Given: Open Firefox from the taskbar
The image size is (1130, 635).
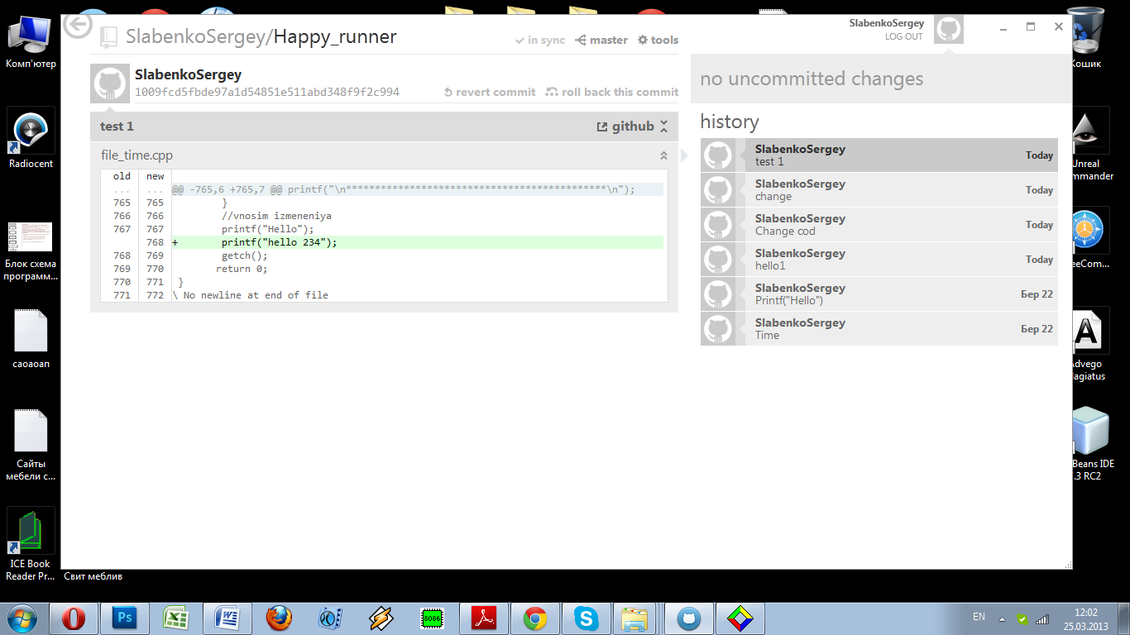Looking at the screenshot, I should pyautogui.click(x=279, y=618).
